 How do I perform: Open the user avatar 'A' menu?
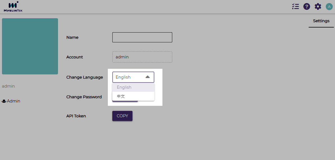pyautogui.click(x=329, y=6)
